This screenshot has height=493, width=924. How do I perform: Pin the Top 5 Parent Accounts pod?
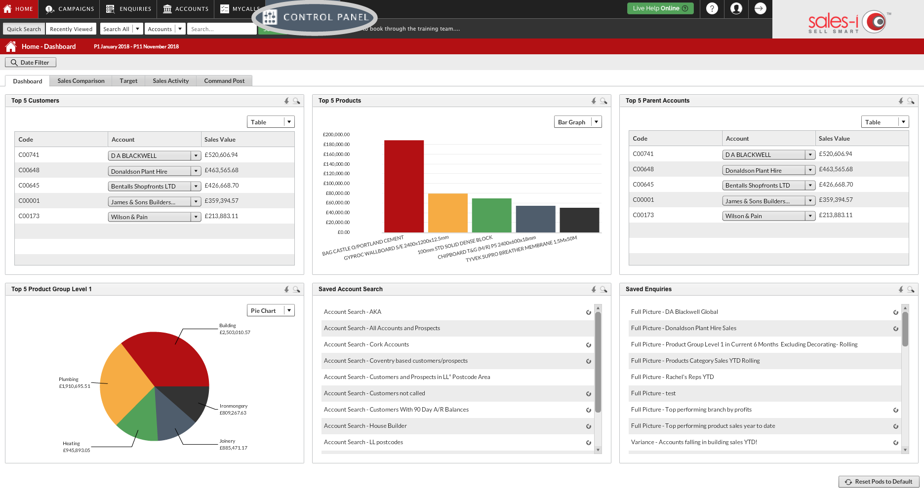pos(901,101)
